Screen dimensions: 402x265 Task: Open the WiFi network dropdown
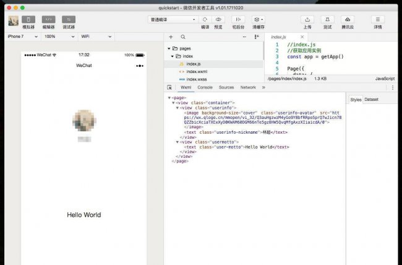tap(96, 37)
